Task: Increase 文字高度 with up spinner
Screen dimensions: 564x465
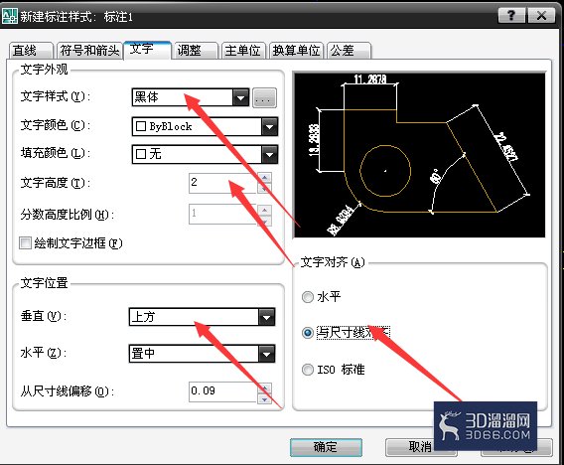Action: (x=265, y=178)
